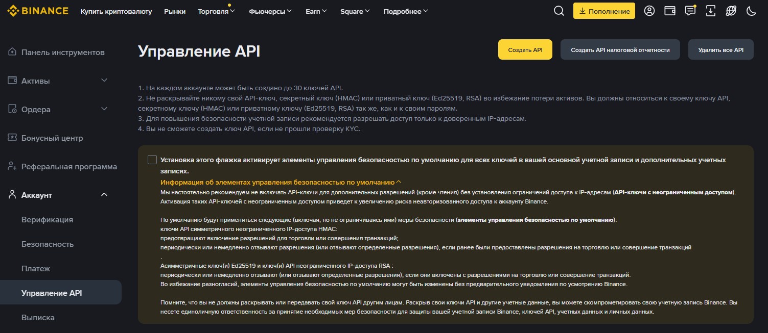Select Безопасность in the sidebar
Screen dimensions: 768x333
[x=48, y=244]
